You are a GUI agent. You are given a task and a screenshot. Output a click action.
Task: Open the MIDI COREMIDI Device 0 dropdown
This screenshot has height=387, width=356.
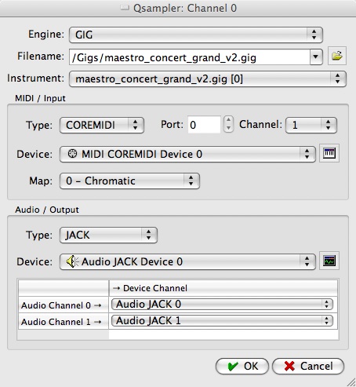(x=187, y=155)
